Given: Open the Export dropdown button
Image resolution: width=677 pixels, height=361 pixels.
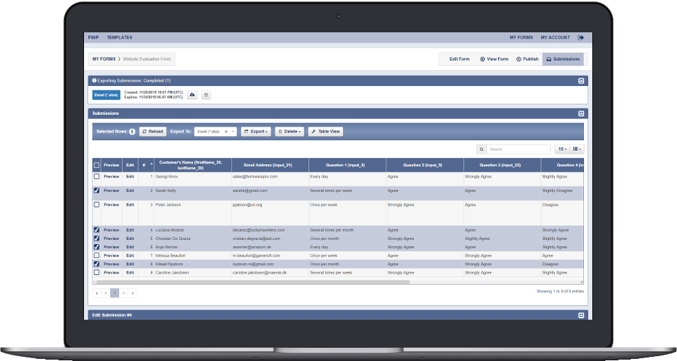Looking at the screenshot, I should [x=256, y=131].
